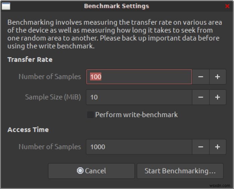Click the Benchmark Settings title bar text
This screenshot has width=234, height=189.
pos(116,6)
